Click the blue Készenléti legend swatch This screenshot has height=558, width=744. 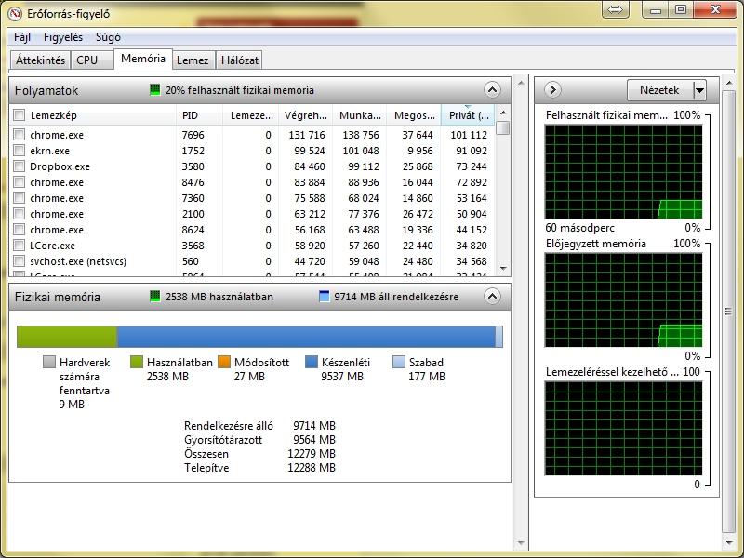312,362
